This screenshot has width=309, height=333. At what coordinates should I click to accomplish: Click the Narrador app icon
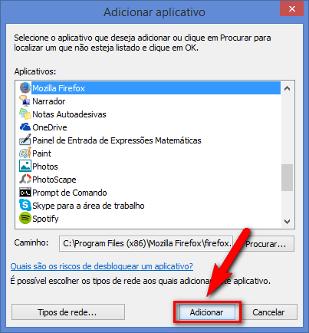pyautogui.click(x=25, y=101)
